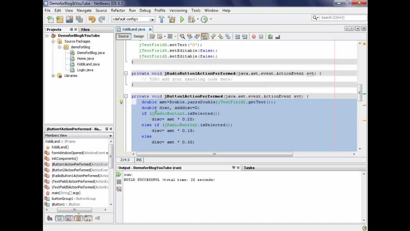
Task: Toggle Show Inherited Members in Navigator
Action: (x=50, y=218)
